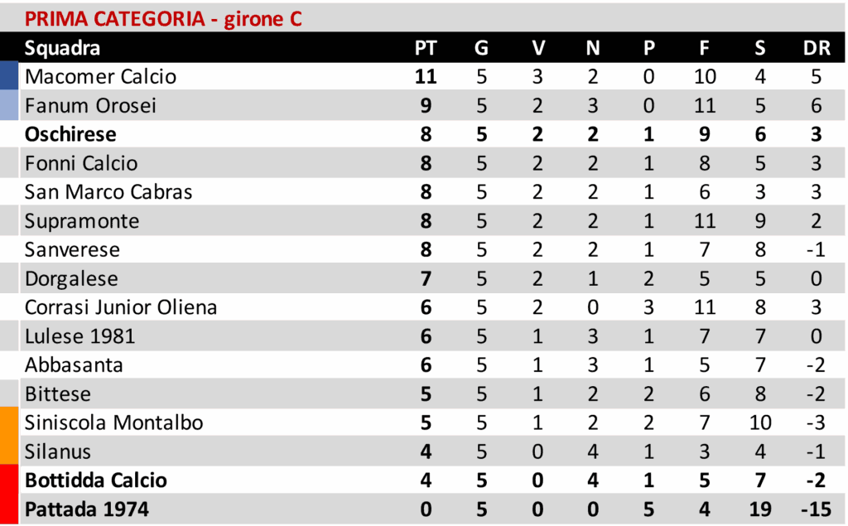Click the San Marco Cabras team name

pos(108,192)
